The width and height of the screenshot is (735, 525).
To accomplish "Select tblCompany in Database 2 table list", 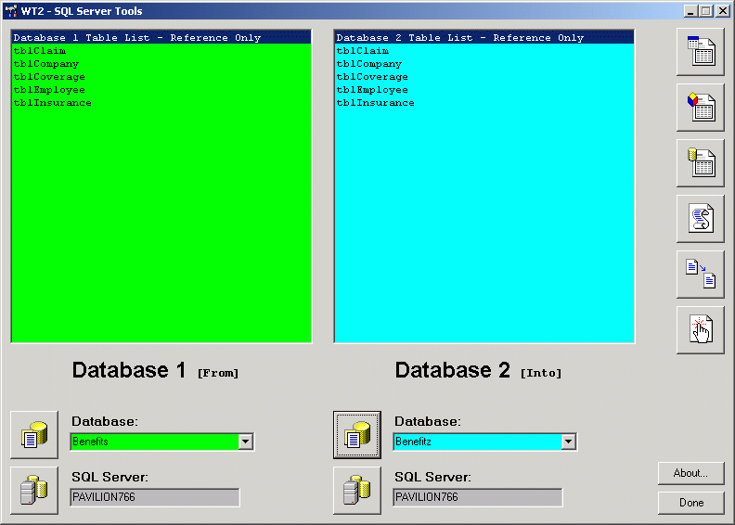I will tap(368, 64).
